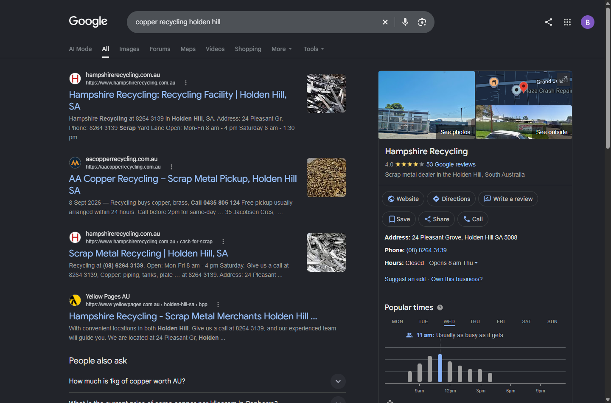Save Hampshire Recycling to your list

click(399, 219)
